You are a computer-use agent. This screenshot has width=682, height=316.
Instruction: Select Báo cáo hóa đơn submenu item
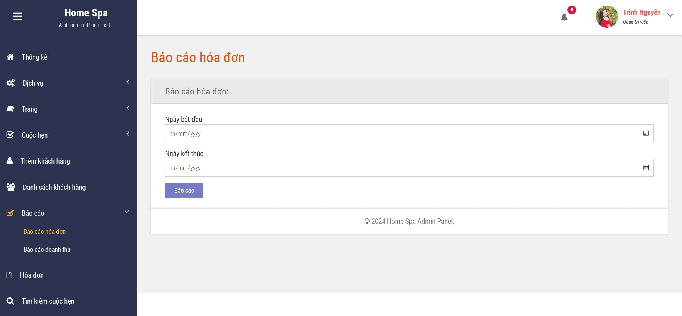pyautogui.click(x=45, y=231)
